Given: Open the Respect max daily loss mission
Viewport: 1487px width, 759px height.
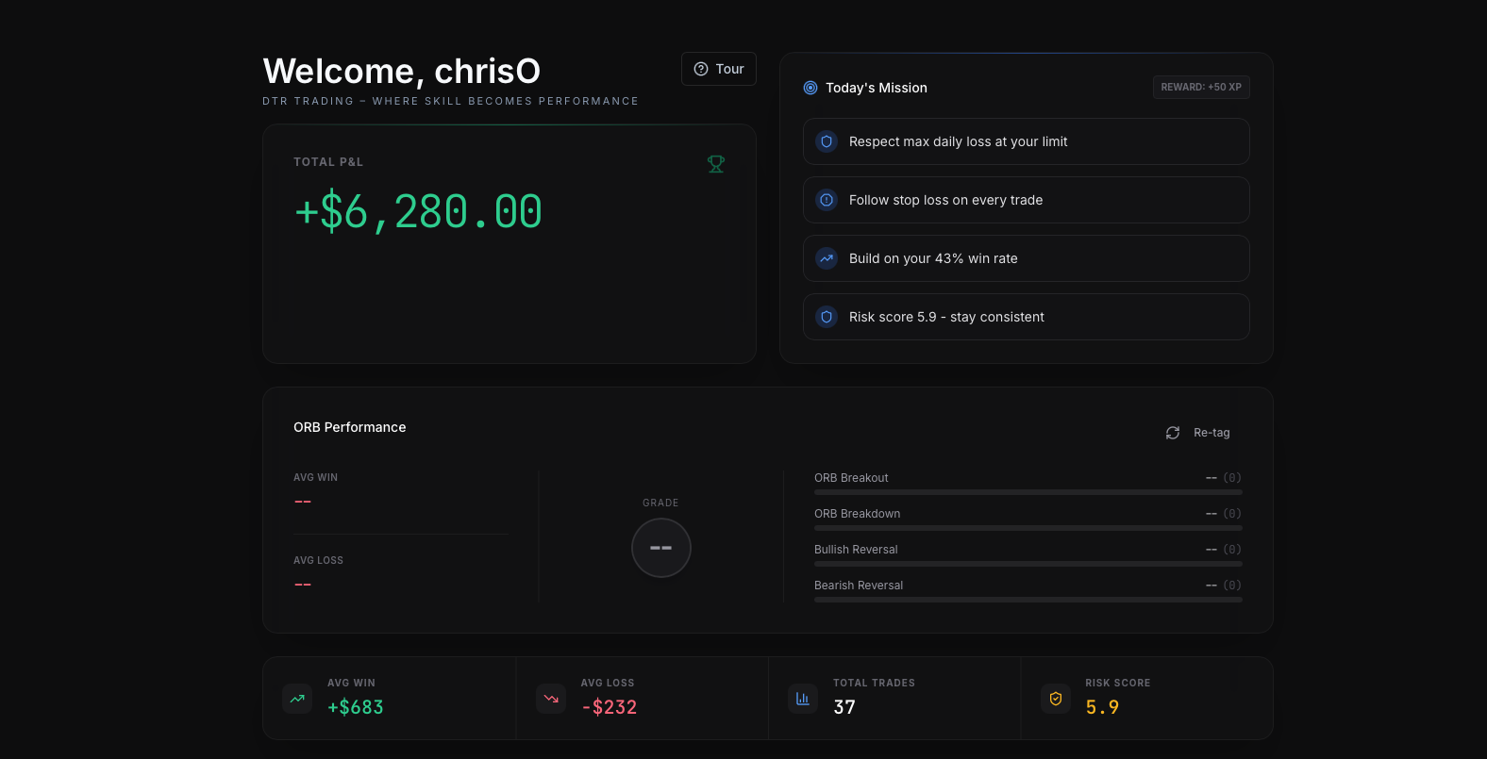Looking at the screenshot, I should [x=1027, y=141].
